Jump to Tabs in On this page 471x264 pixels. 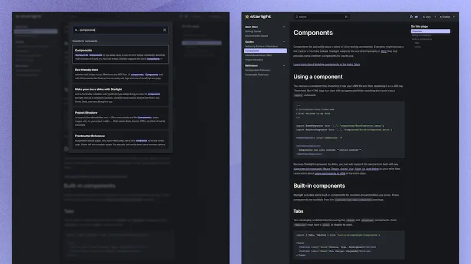pos(417,43)
